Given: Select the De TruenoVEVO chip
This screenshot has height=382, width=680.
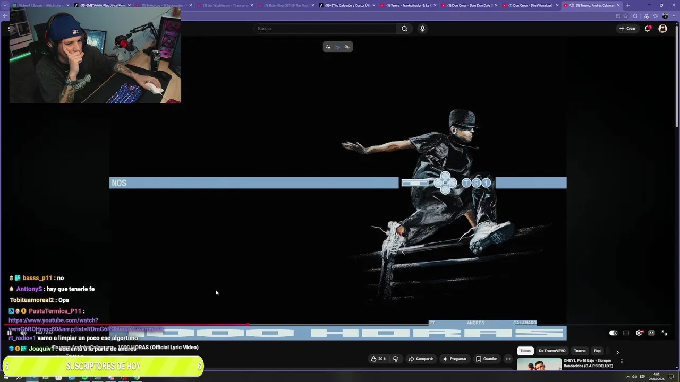Looking at the screenshot, I should click(552, 351).
